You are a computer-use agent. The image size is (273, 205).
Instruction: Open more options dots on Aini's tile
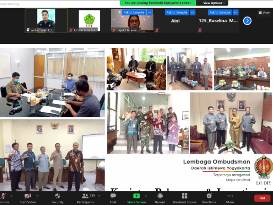point(193,12)
